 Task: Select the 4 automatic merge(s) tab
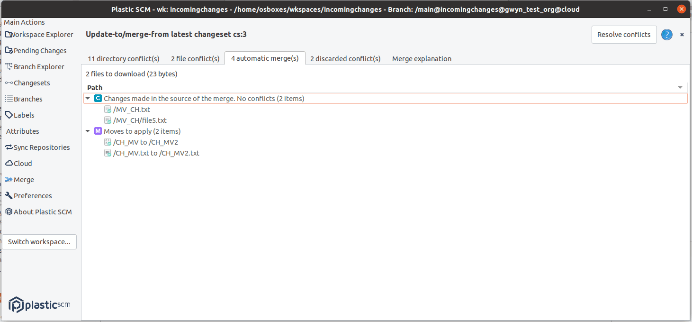click(265, 58)
